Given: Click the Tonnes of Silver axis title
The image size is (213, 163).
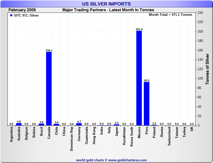Looking at the screenshot, I should (207, 69).
